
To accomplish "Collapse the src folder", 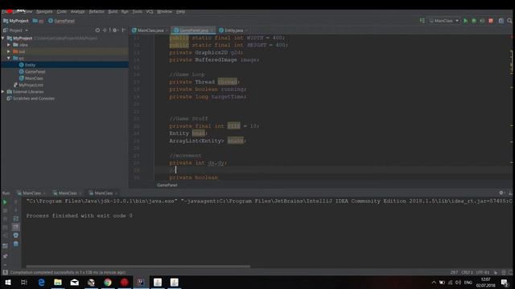I will point(9,58).
